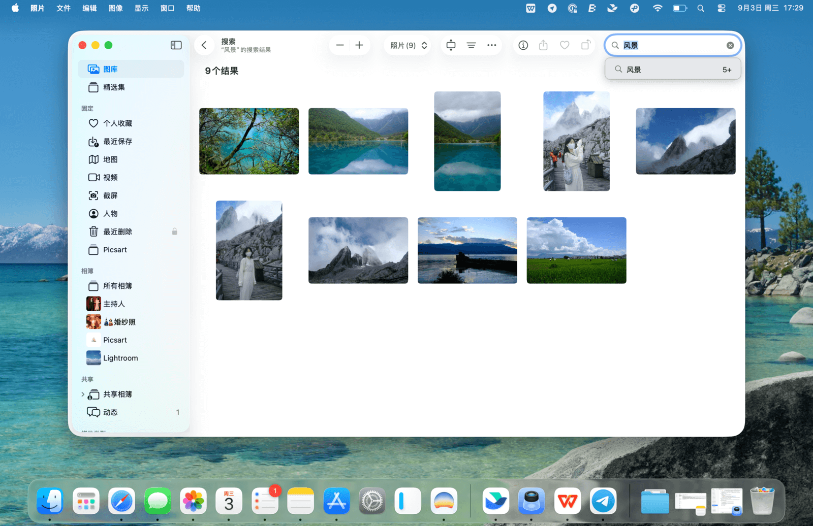Open the 地图 sidebar item
This screenshot has width=813, height=526.
[x=110, y=159]
